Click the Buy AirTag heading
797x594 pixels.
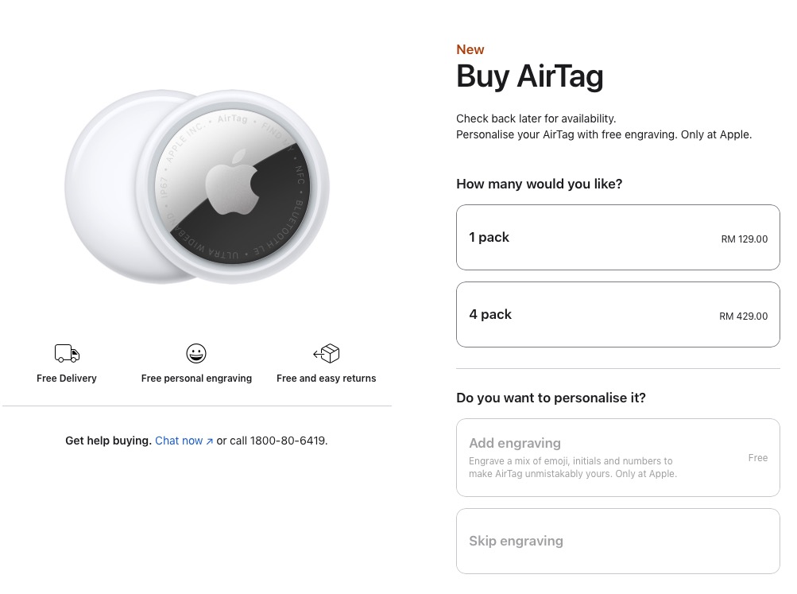point(529,76)
